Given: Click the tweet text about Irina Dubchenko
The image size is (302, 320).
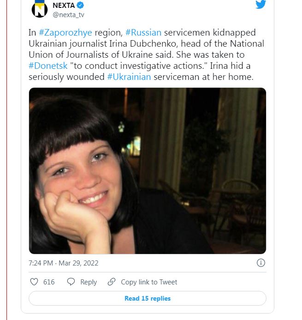Looking at the screenshot, I should (148, 55).
